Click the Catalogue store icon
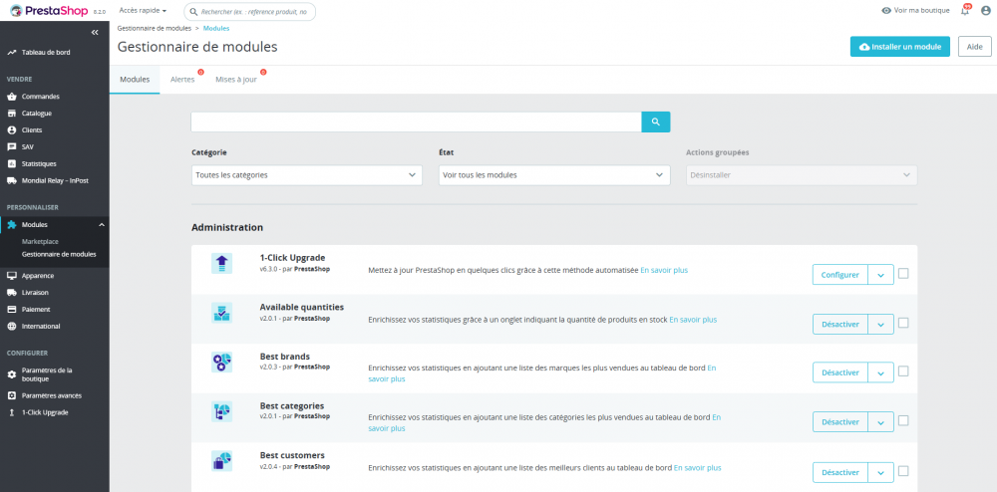The height and width of the screenshot is (492, 997). 11,113
